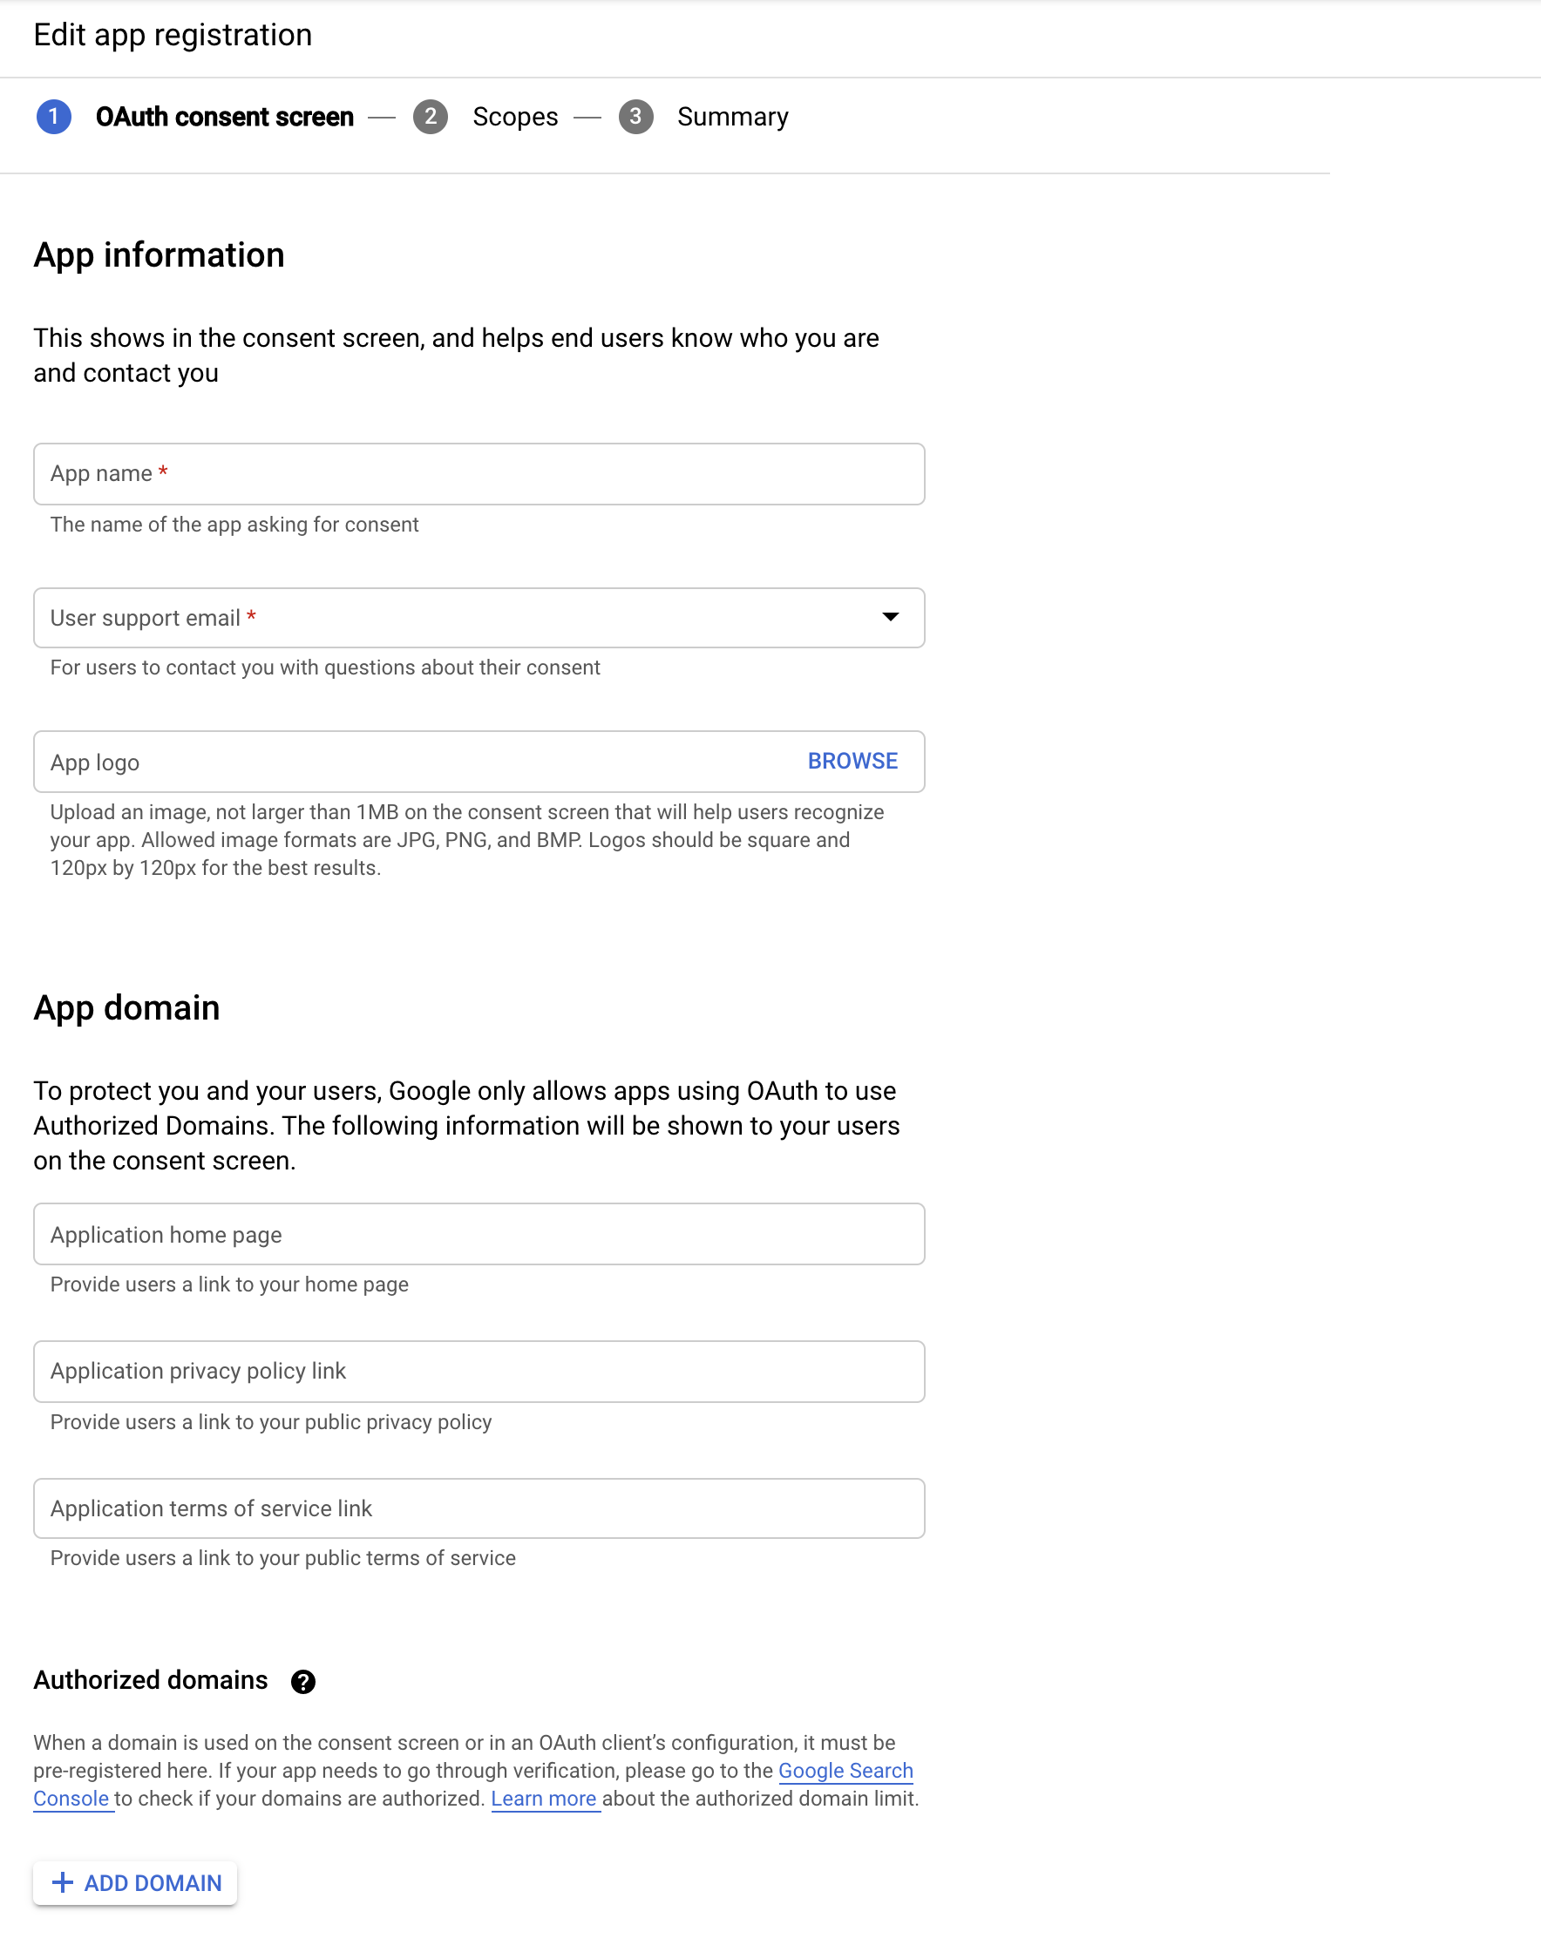Click the step 3 circle icon
The image size is (1541, 1952).
[x=635, y=117]
